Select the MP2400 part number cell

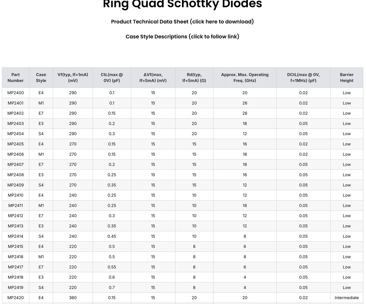[16, 93]
